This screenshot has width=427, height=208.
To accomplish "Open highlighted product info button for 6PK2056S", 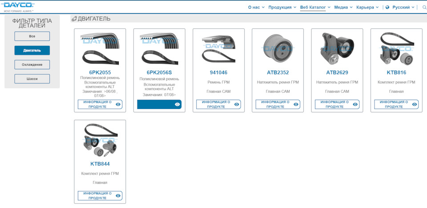I will click(159, 104).
